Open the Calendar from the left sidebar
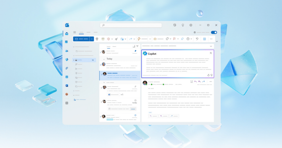 (x=66, y=42)
